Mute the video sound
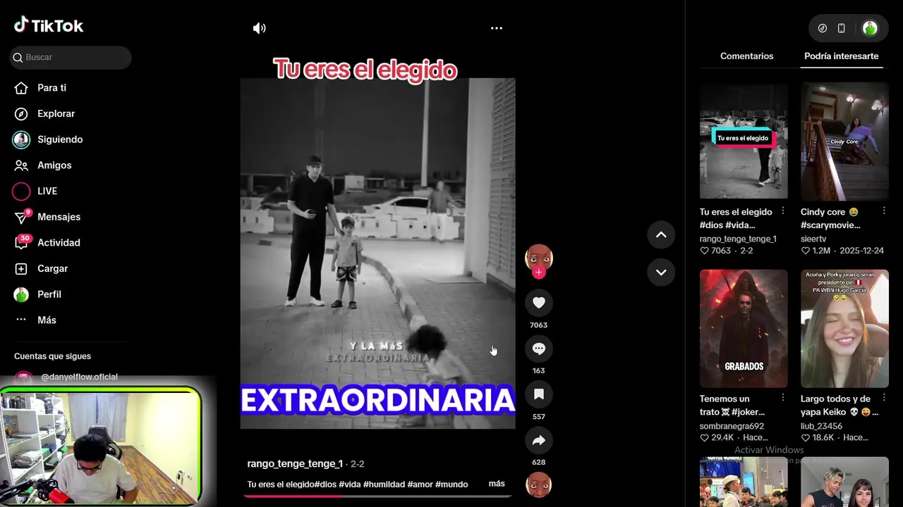Viewport: 903px width, 507px height. click(x=260, y=28)
